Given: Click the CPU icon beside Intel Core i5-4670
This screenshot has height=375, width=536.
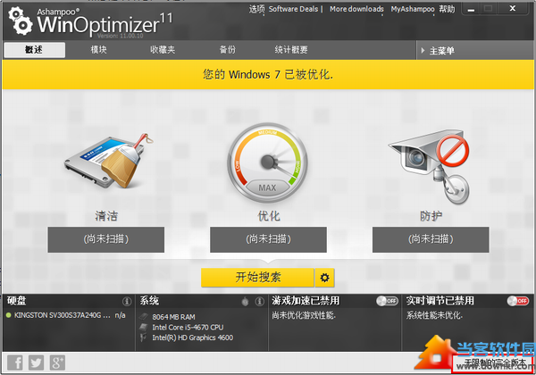Looking at the screenshot, I should (x=144, y=327).
